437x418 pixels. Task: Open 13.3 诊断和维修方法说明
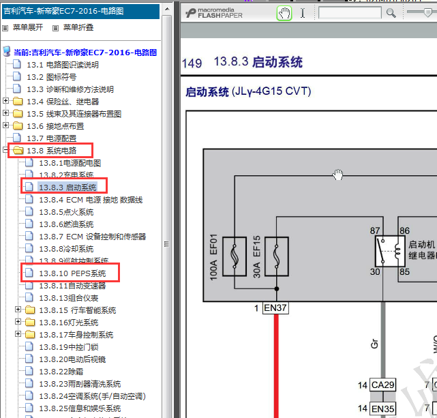(70, 89)
